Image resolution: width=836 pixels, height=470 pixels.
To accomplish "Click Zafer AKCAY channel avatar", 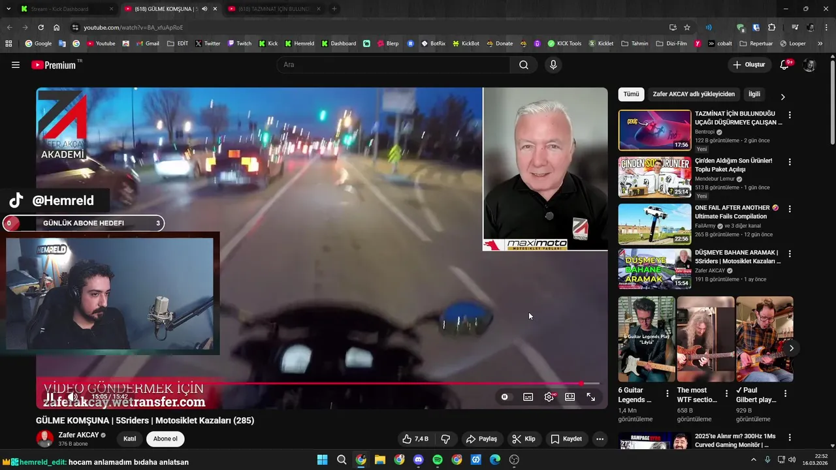I will [44, 439].
